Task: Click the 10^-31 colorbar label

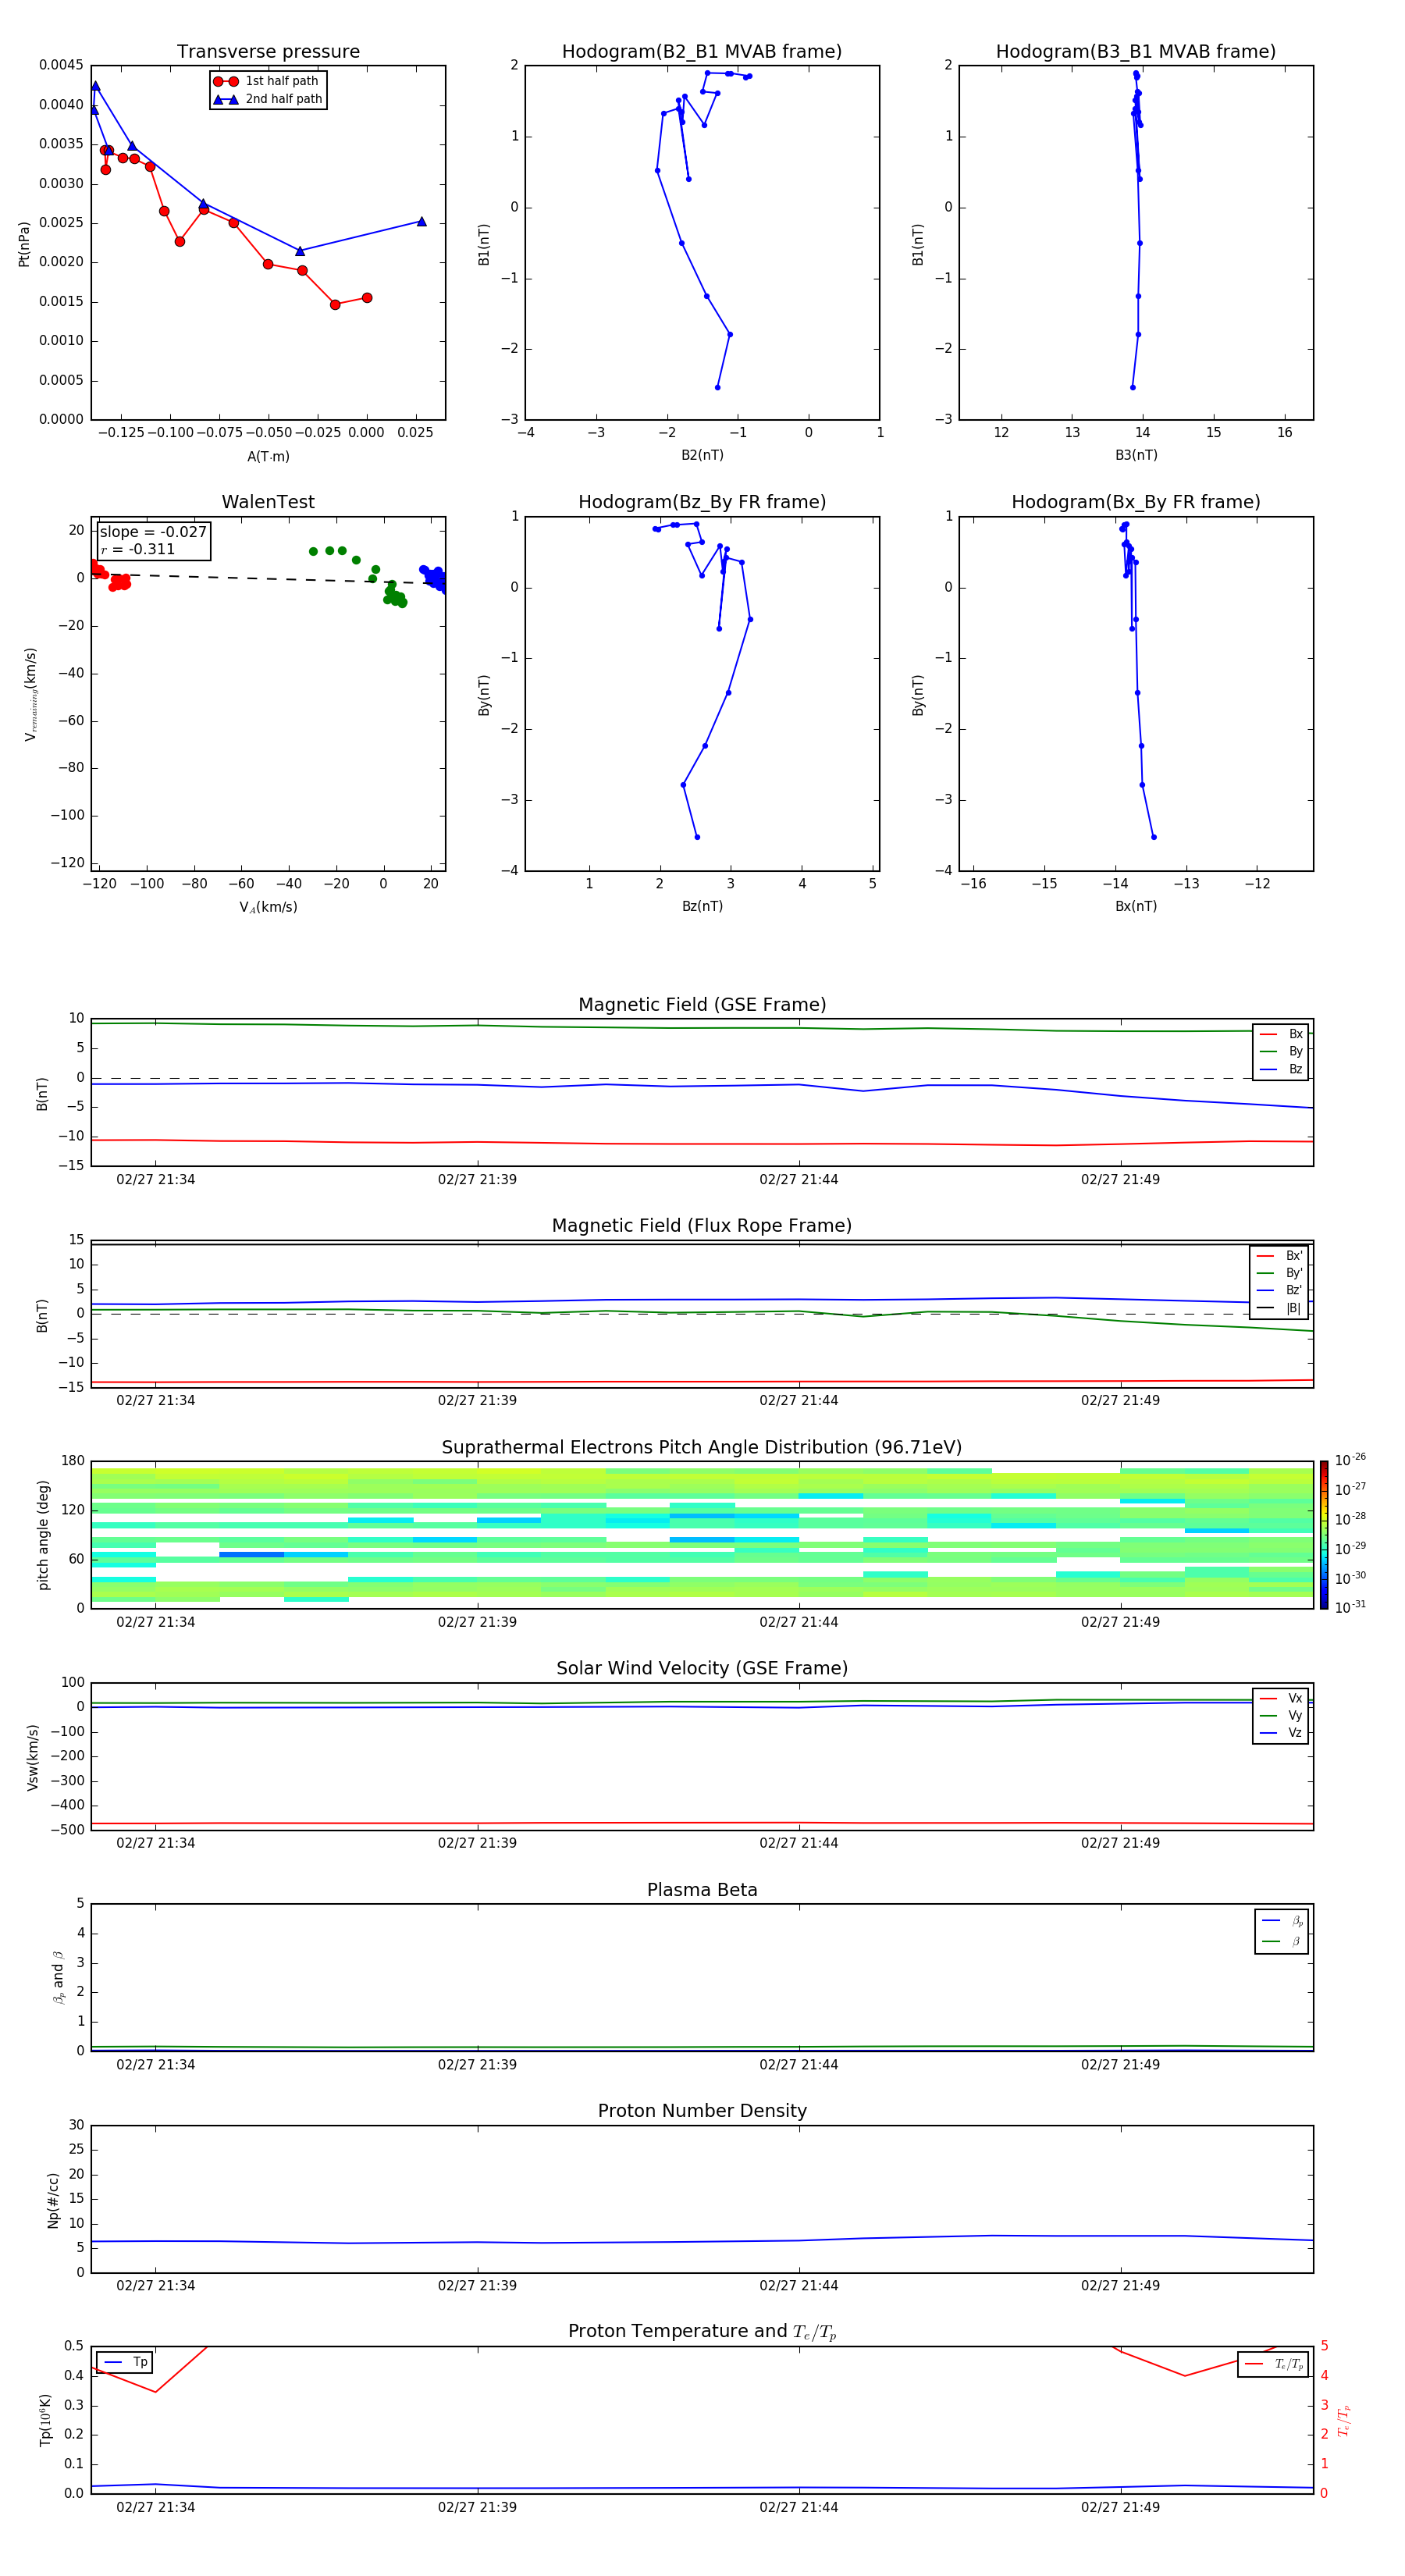Action: (1350, 1607)
